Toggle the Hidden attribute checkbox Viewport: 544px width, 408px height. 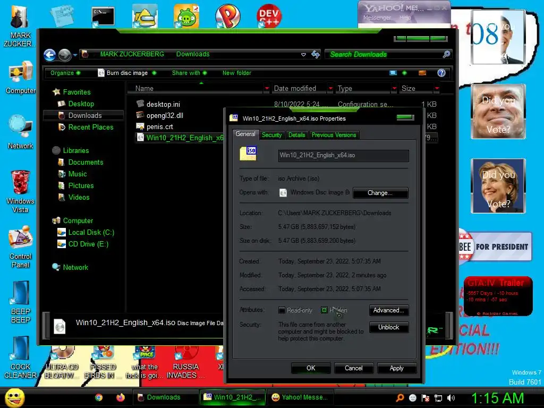click(324, 310)
